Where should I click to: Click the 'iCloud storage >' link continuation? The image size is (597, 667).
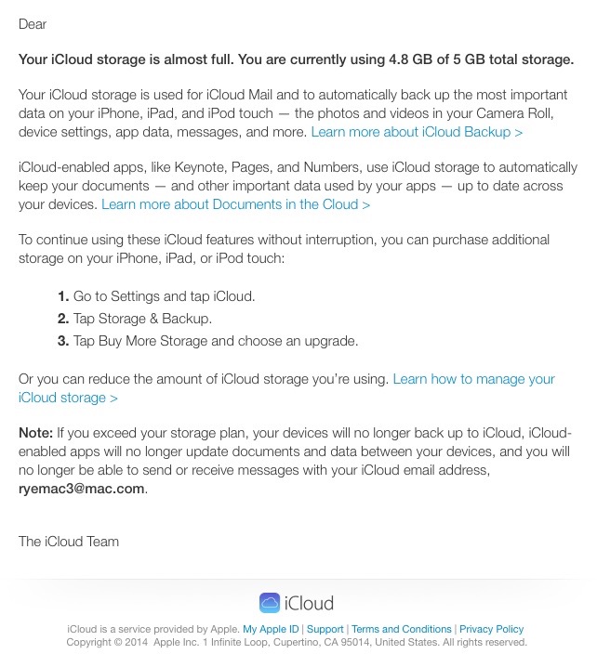[68, 398]
